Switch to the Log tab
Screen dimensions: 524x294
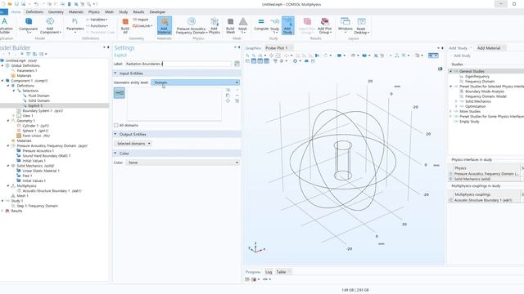(269, 272)
